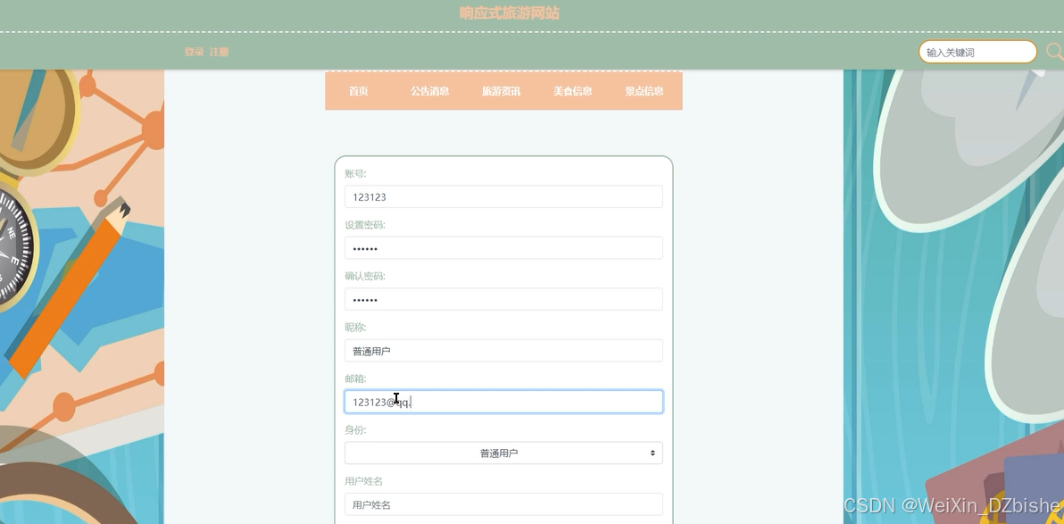Click the 确认密码 confirm password field
Viewport: 1064px width, 524px height.
coord(503,299)
